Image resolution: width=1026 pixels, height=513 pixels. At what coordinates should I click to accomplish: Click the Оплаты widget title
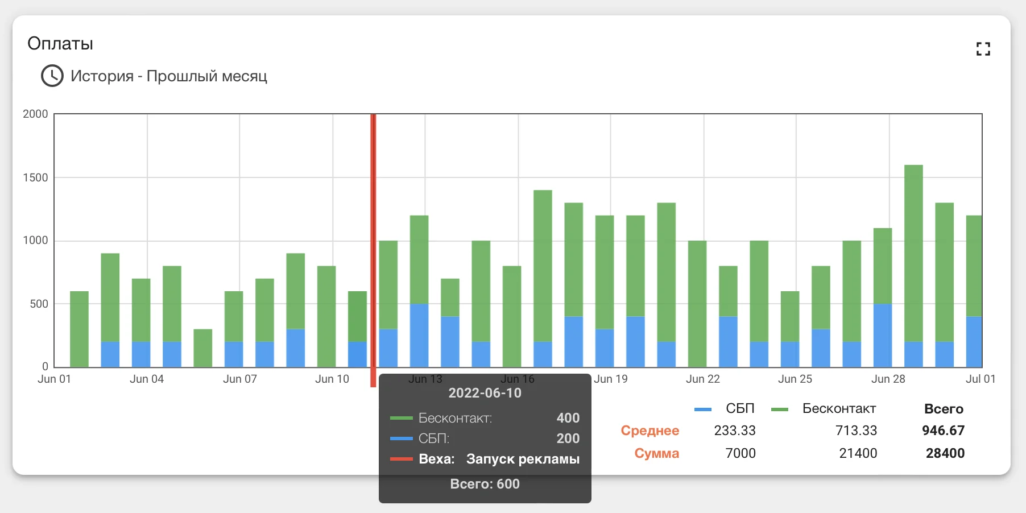pos(60,44)
